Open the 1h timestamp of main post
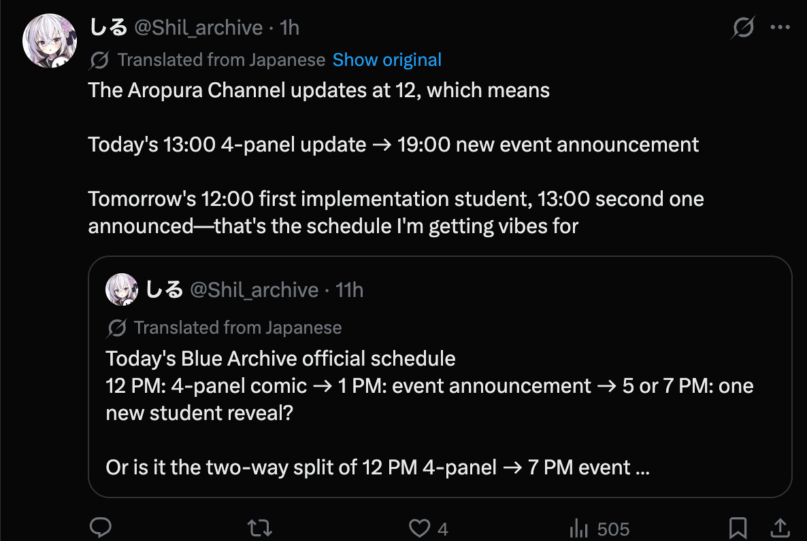The image size is (807, 541). [290, 28]
